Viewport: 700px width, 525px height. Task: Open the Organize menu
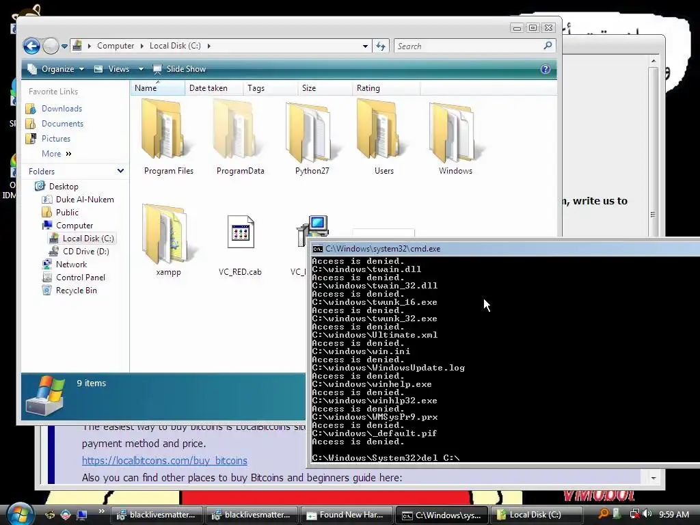pyautogui.click(x=56, y=69)
